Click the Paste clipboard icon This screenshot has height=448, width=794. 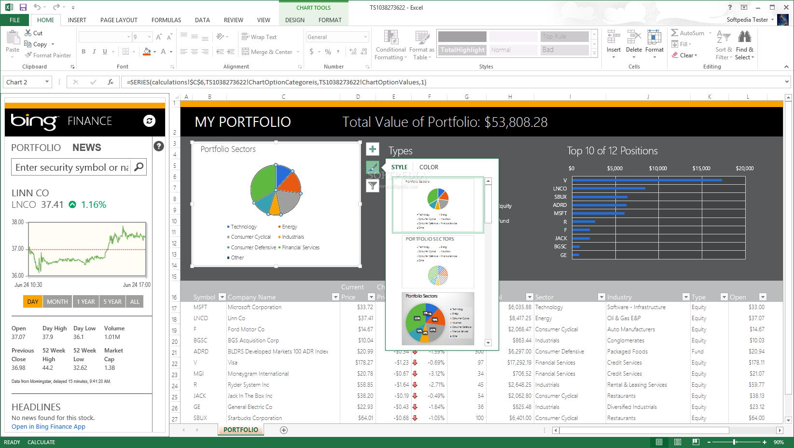13,38
